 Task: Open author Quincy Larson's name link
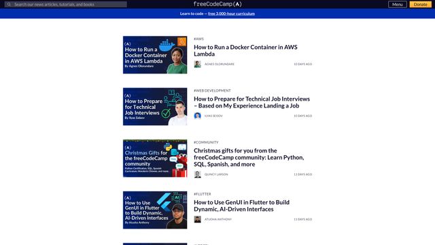pyautogui.click(x=216, y=174)
